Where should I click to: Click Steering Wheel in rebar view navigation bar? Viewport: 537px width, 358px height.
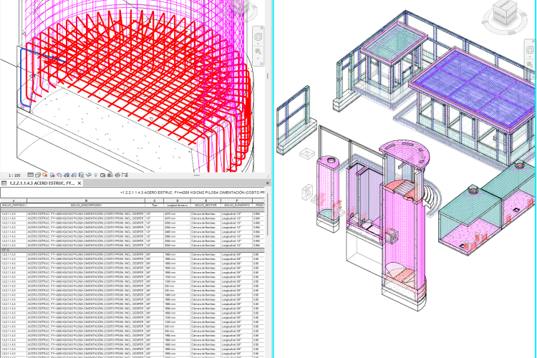pyautogui.click(x=258, y=37)
